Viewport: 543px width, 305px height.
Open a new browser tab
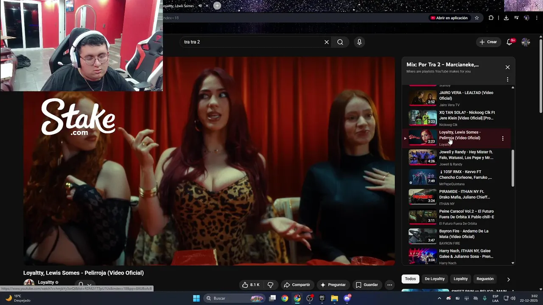pyautogui.click(x=217, y=6)
